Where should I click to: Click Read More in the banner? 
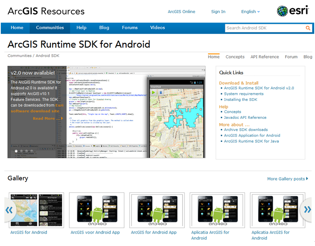pos(48,118)
